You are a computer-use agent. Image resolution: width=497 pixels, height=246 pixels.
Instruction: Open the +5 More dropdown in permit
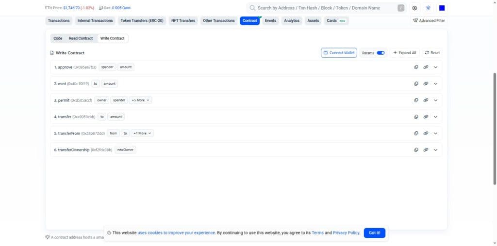(140, 100)
